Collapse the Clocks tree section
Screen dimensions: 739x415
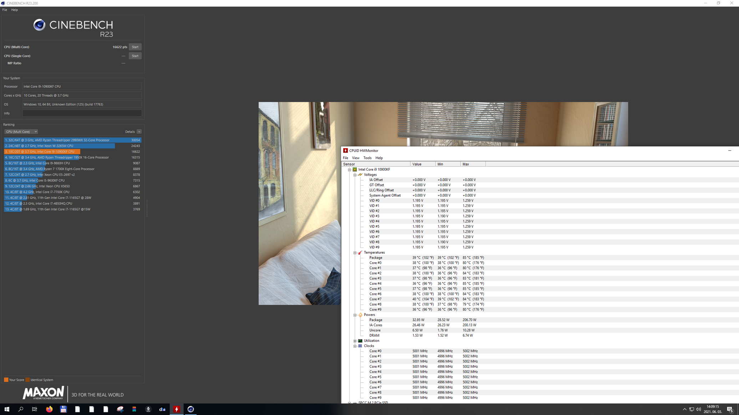pyautogui.click(x=355, y=346)
